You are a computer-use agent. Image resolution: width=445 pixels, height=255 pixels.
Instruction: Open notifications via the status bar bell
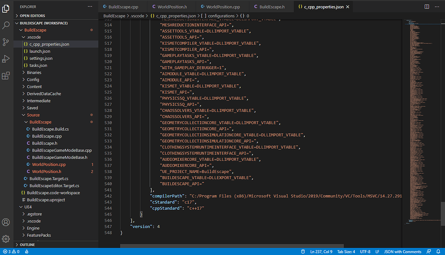(438, 252)
